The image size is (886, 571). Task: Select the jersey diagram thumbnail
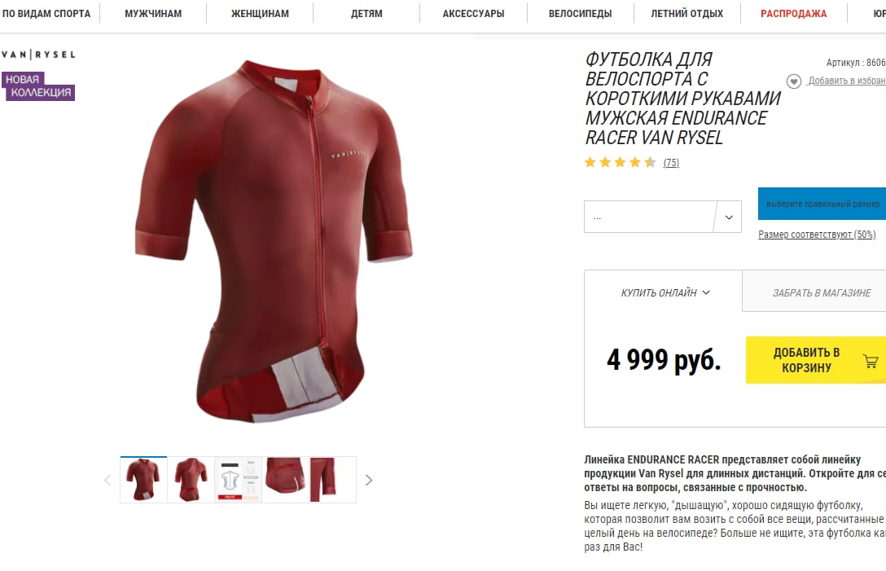coord(239,480)
